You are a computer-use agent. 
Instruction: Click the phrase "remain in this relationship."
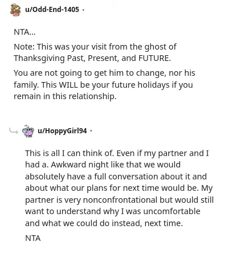pyautogui.click(x=65, y=96)
